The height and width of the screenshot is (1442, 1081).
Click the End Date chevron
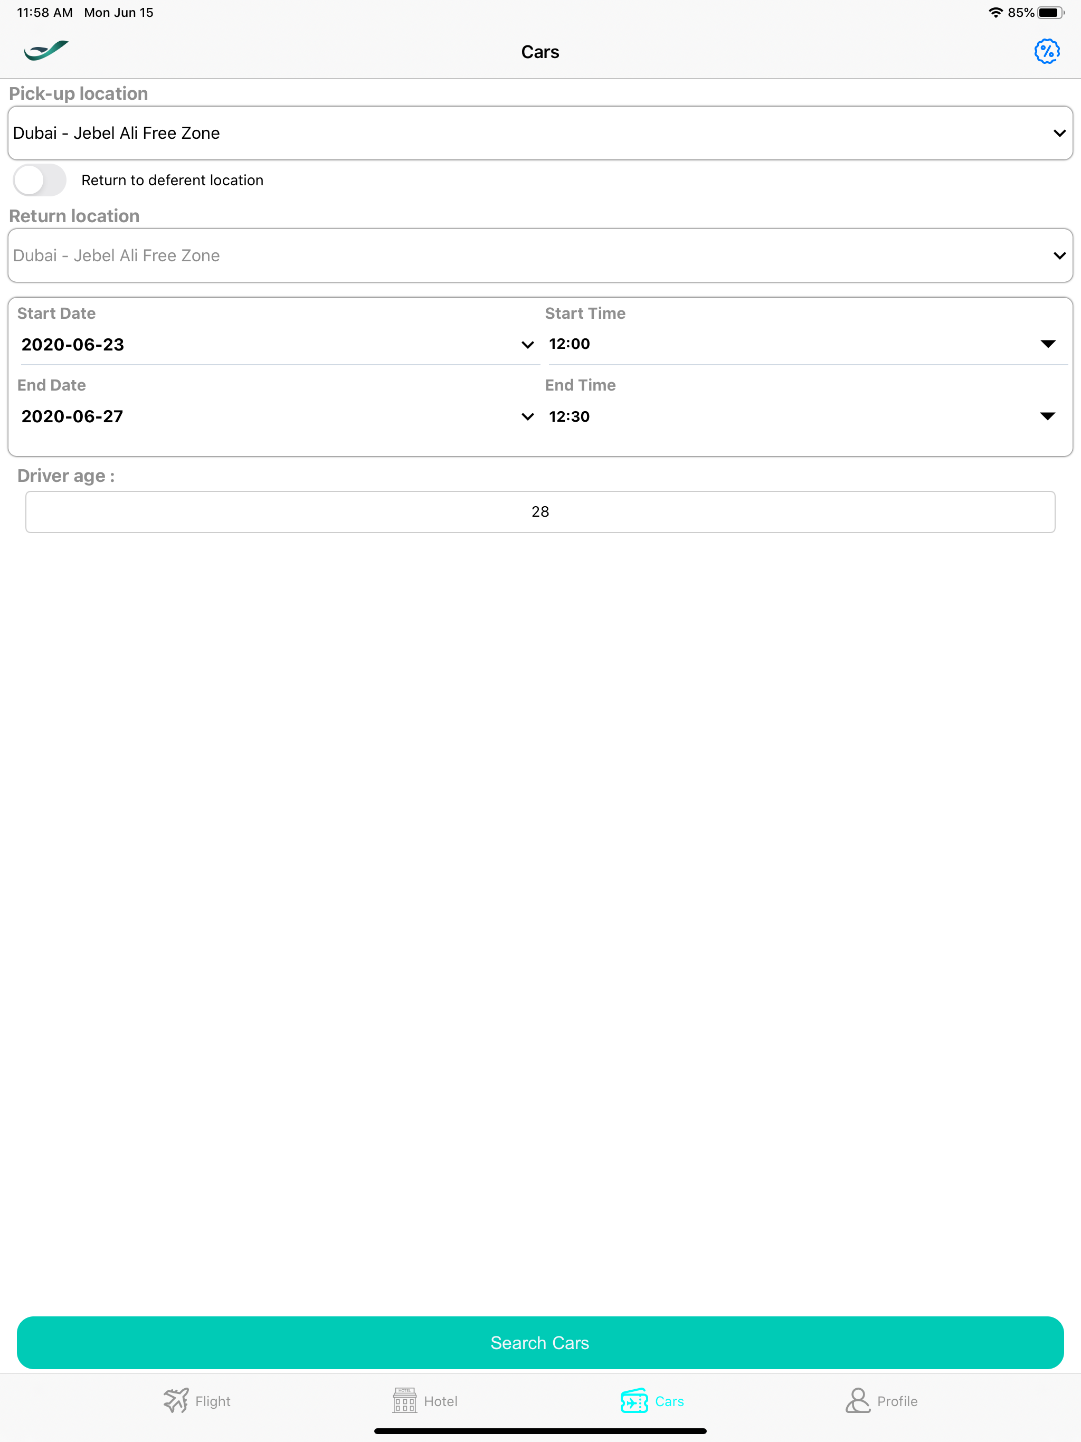527,417
